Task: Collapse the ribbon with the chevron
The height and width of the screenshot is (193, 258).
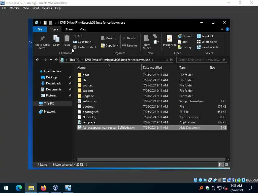Action: pos(222,29)
